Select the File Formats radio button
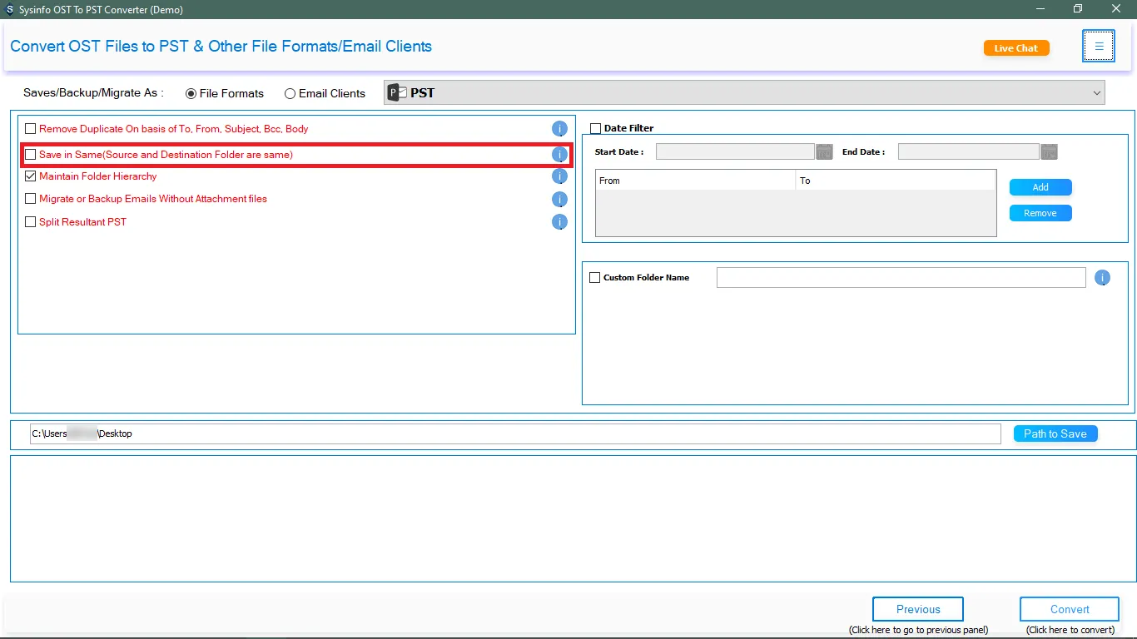The image size is (1137, 639). point(191,94)
